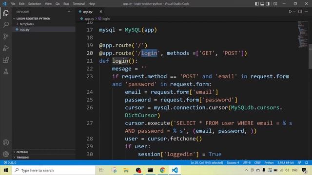Open the Go menu

pyautogui.click(x=58, y=4)
